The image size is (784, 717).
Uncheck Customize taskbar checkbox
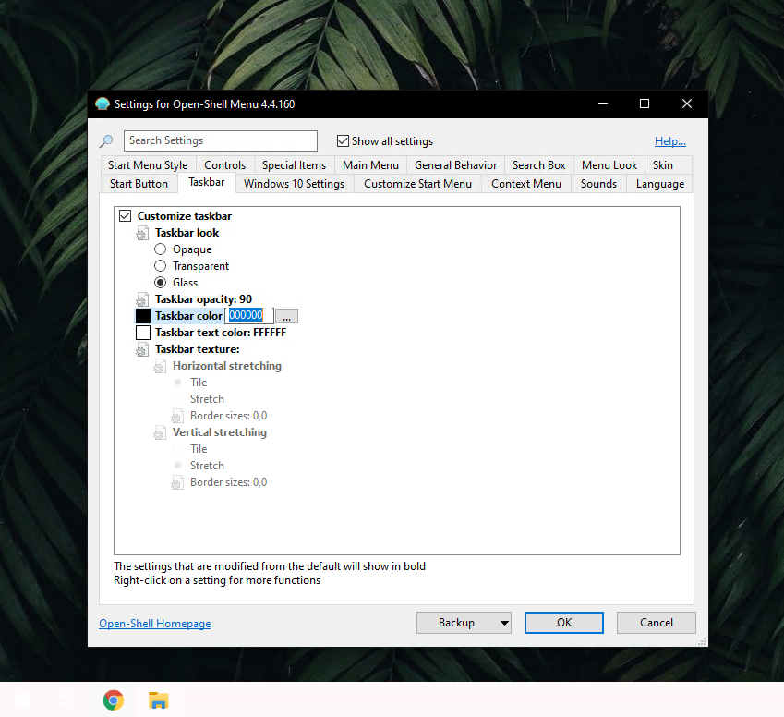point(125,216)
